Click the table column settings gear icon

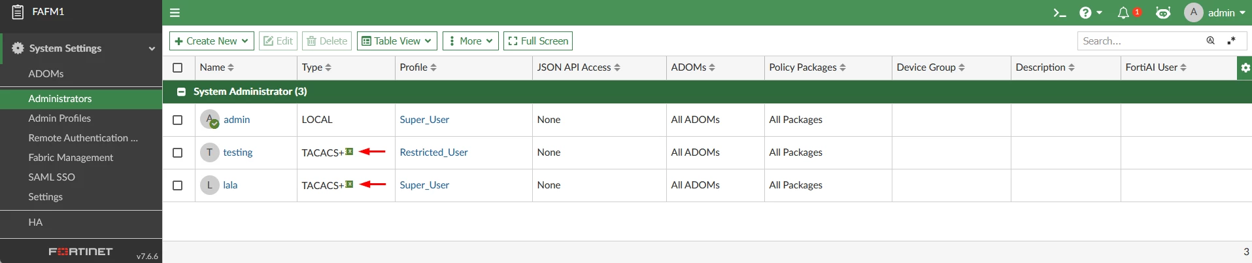(1245, 67)
